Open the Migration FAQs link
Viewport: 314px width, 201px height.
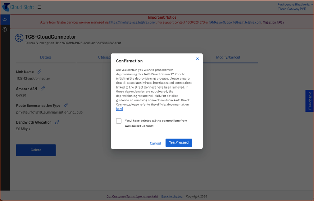273,22
